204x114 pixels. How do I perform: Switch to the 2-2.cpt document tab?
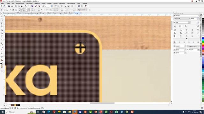point(42,13)
